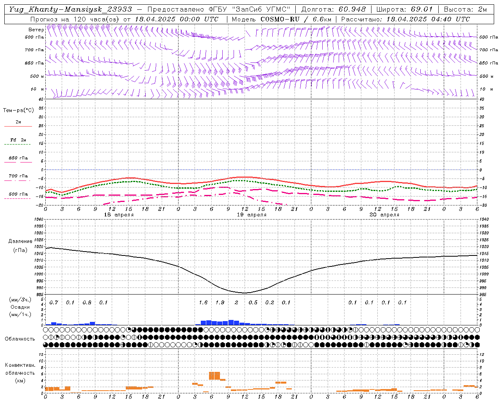Click the station title Yug_Khanty-Mansiysk_23933

(70, 9)
